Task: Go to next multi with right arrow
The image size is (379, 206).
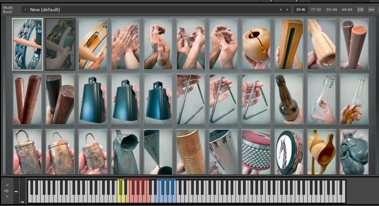Action: coord(287,10)
